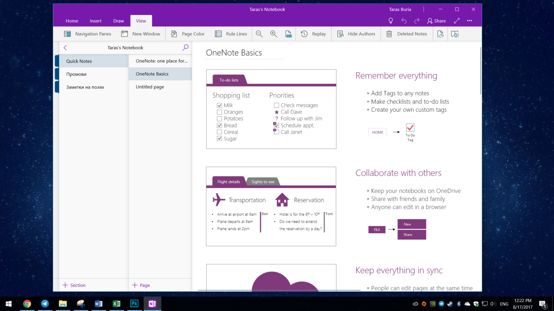The height and width of the screenshot is (311, 554).
Task: Toggle Navigation Panes in the View ribbon
Action: [x=87, y=34]
